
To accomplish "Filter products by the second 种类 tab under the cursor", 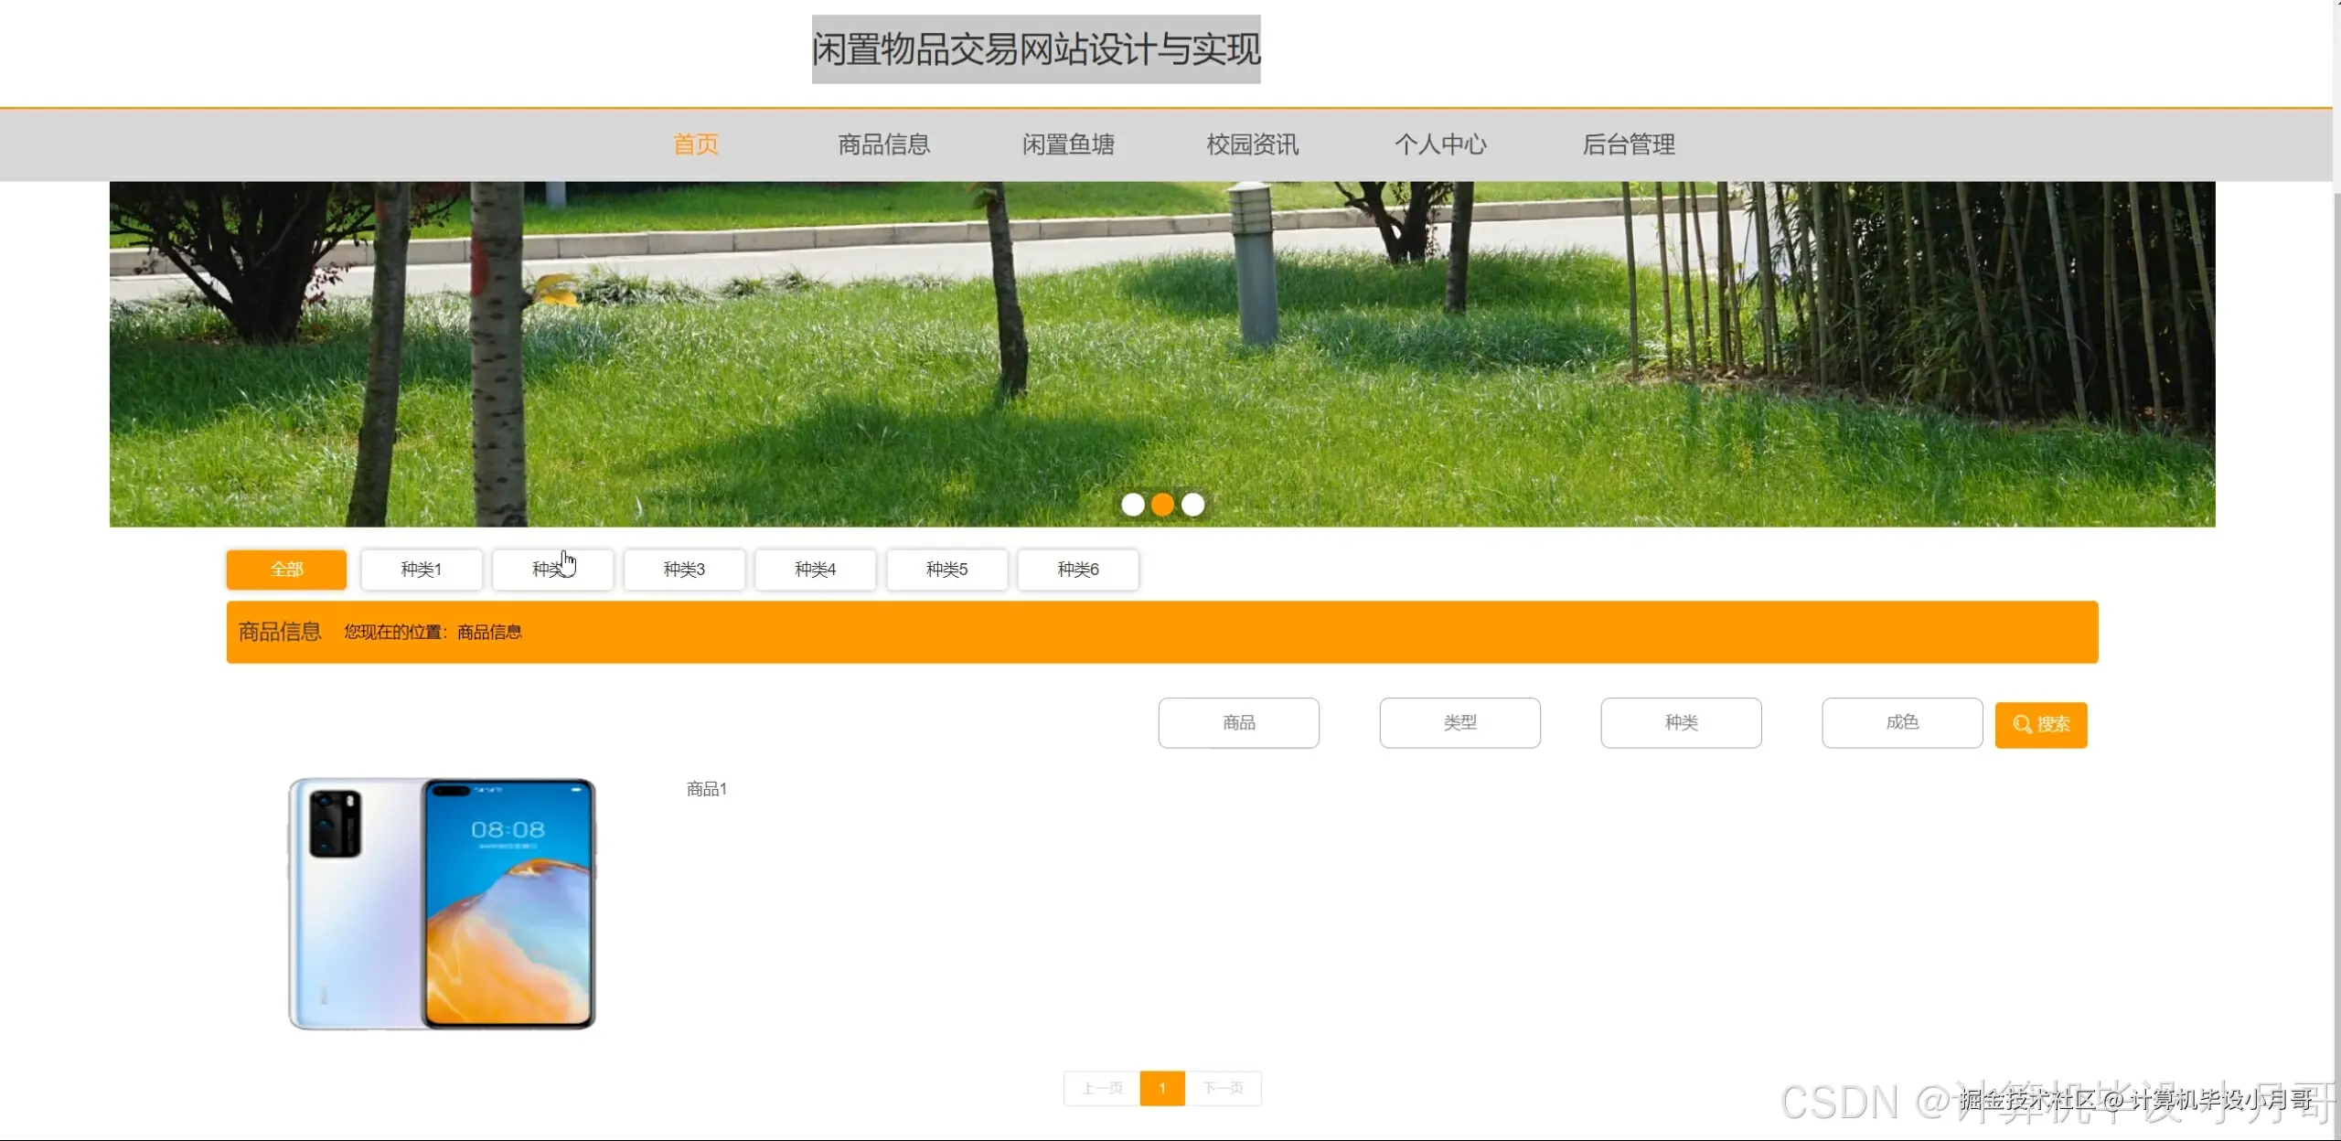I will [x=552, y=570].
